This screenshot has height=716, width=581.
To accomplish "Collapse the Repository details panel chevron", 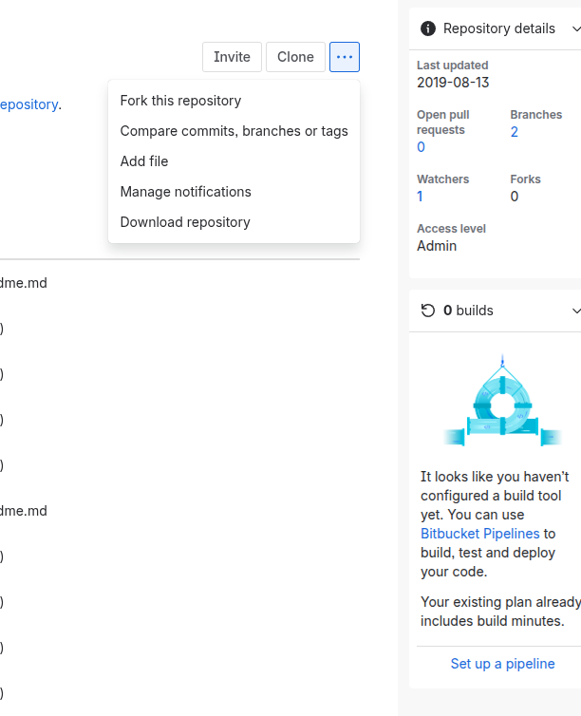I will [x=576, y=28].
